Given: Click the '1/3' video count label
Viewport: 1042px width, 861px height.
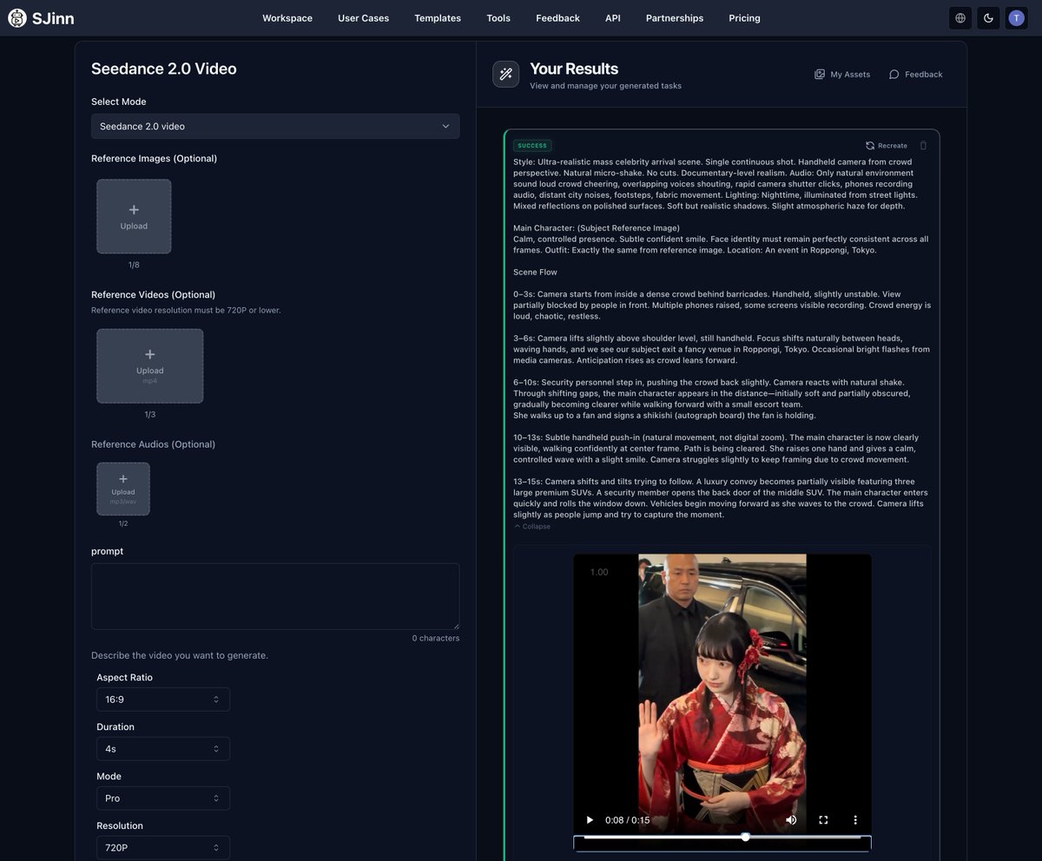Looking at the screenshot, I should pos(150,415).
